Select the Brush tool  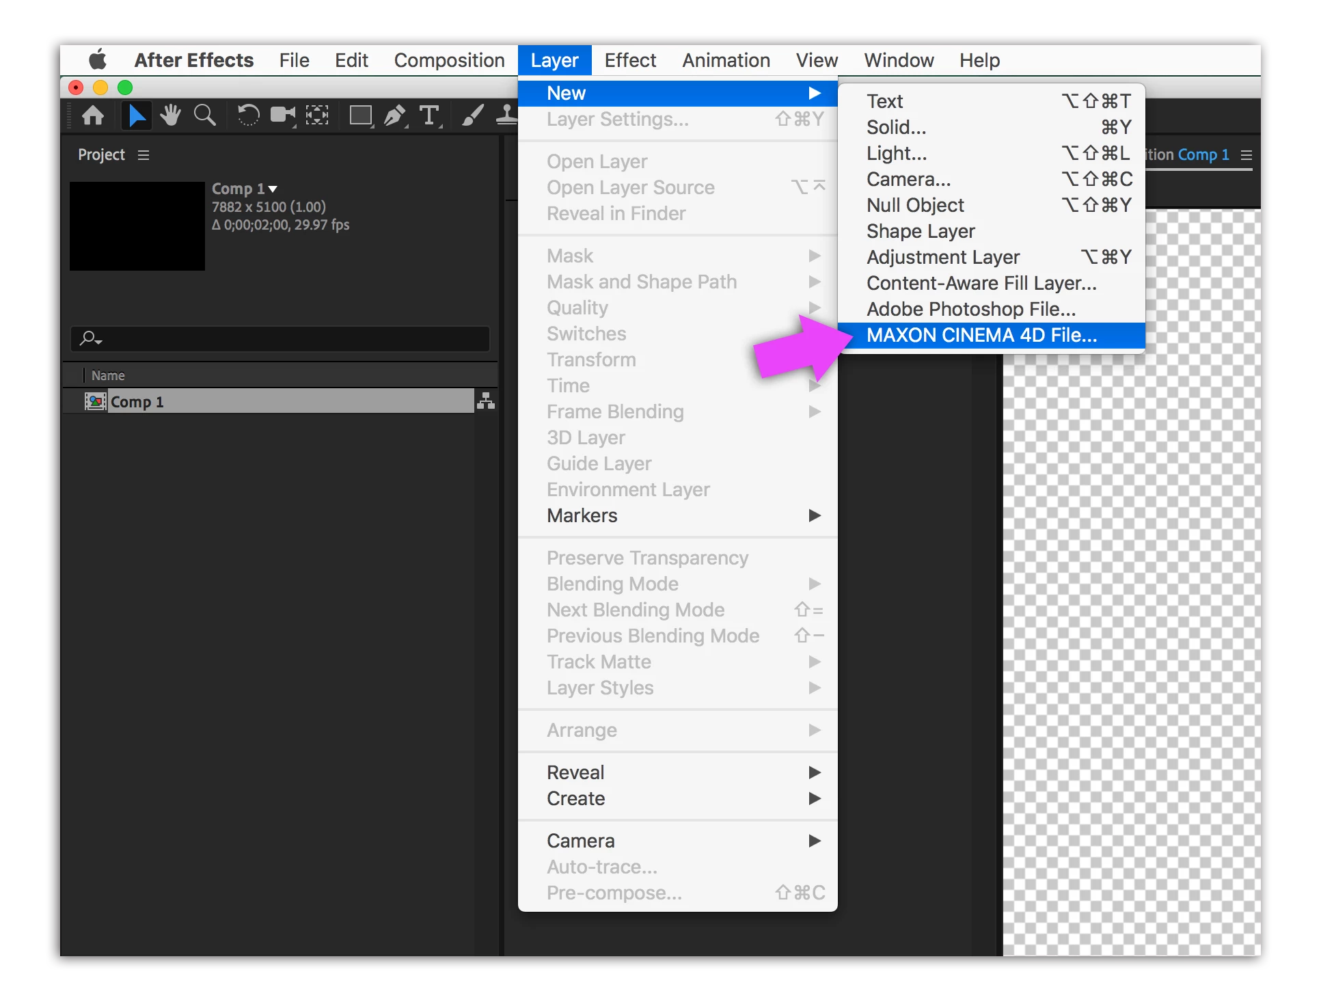pos(473,116)
